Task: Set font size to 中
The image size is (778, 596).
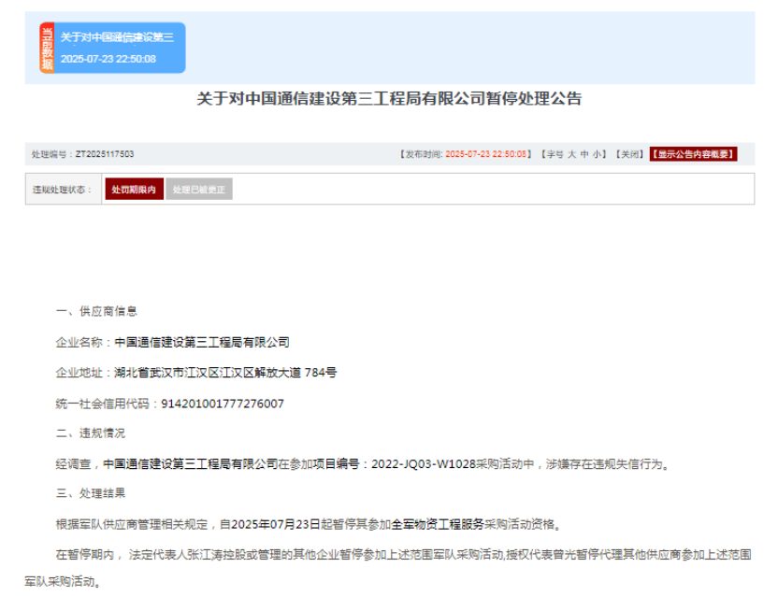Action: (584, 154)
